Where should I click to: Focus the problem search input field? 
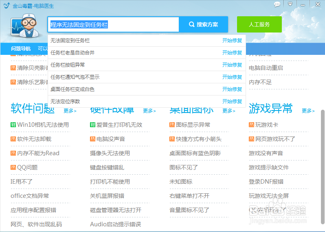pos(113,25)
